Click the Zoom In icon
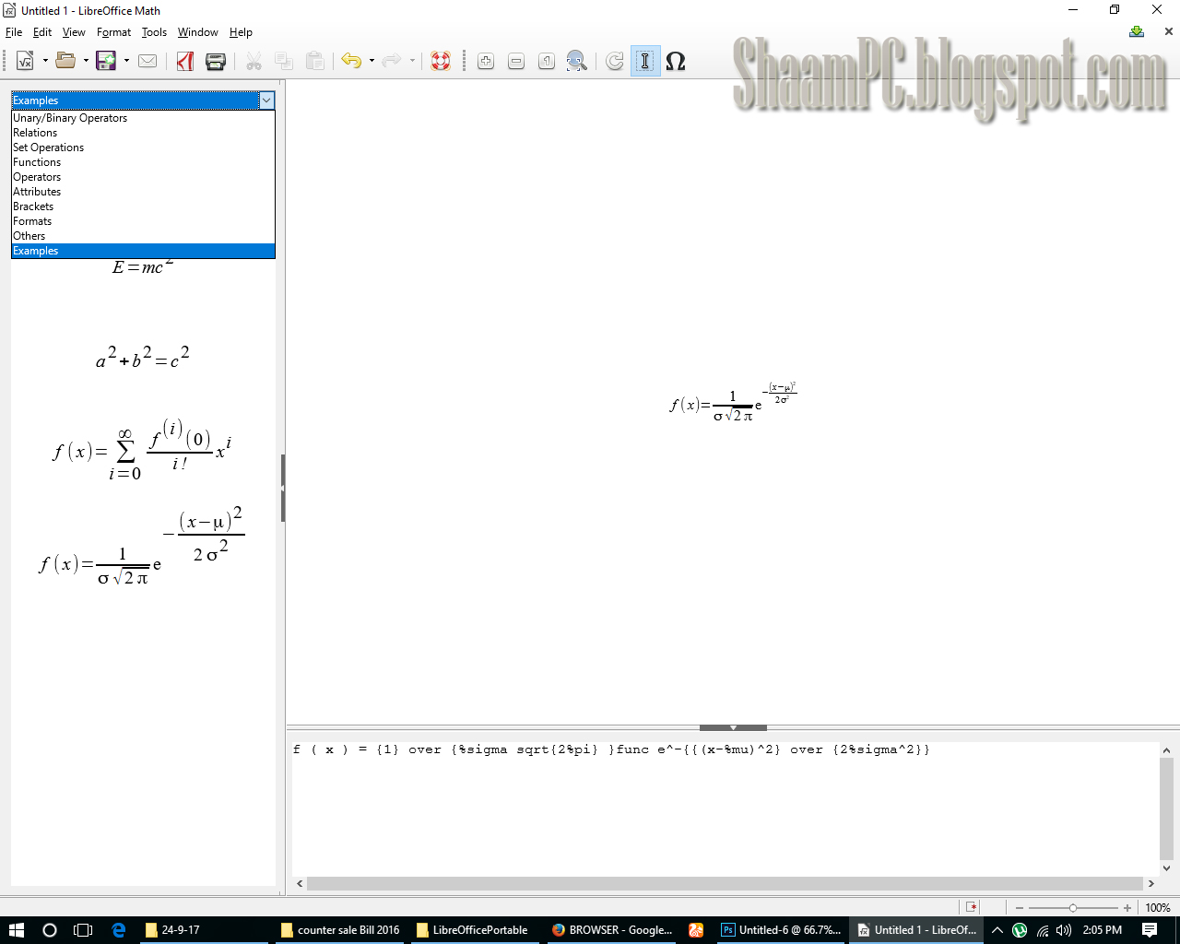 486,61
